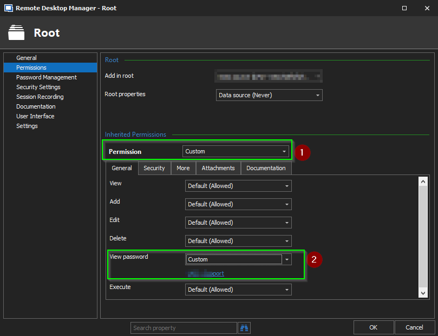Click the OK button
Screen dimensions: 438x336
(374, 327)
